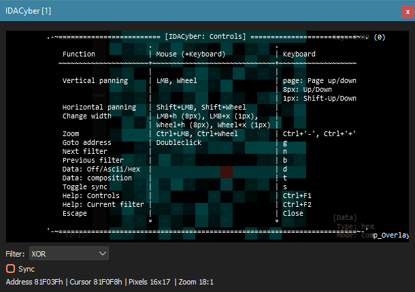
Task: Open the XOR filter dropdown
Action: 69,254
